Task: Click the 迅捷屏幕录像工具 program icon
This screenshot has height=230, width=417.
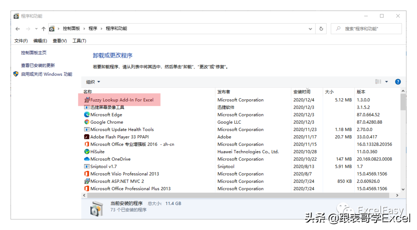Action: [x=87, y=107]
